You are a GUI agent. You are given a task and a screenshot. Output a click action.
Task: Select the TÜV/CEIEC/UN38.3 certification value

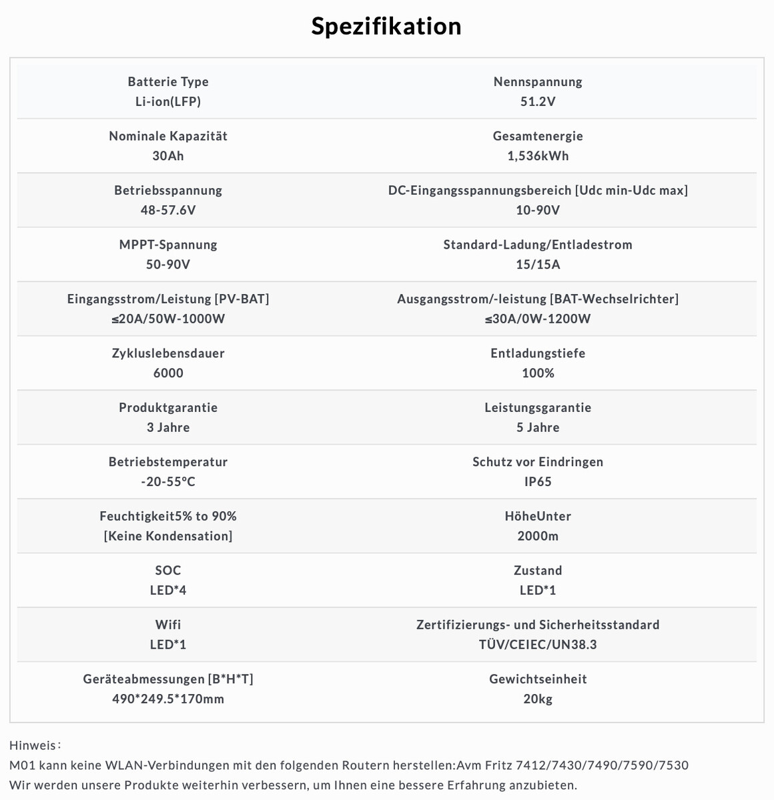click(x=538, y=645)
